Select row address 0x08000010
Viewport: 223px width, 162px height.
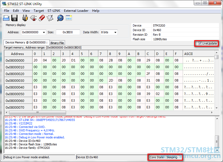tap(18, 67)
